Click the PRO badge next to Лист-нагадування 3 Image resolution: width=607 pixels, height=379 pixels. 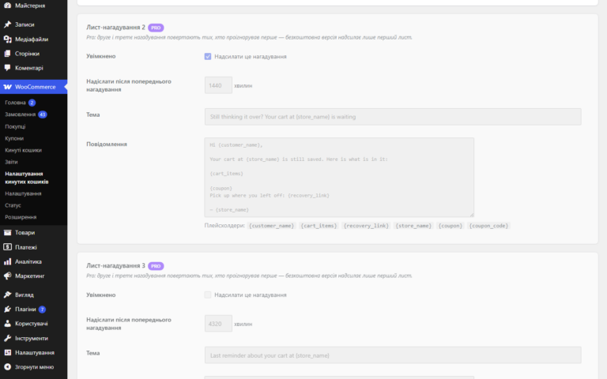[x=156, y=266]
